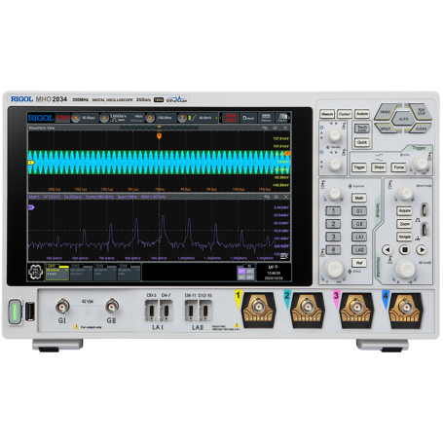Toggle the channel 3 key

[333, 237]
